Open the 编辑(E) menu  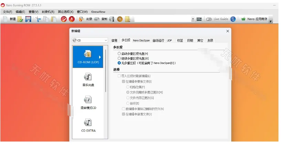(20, 12)
